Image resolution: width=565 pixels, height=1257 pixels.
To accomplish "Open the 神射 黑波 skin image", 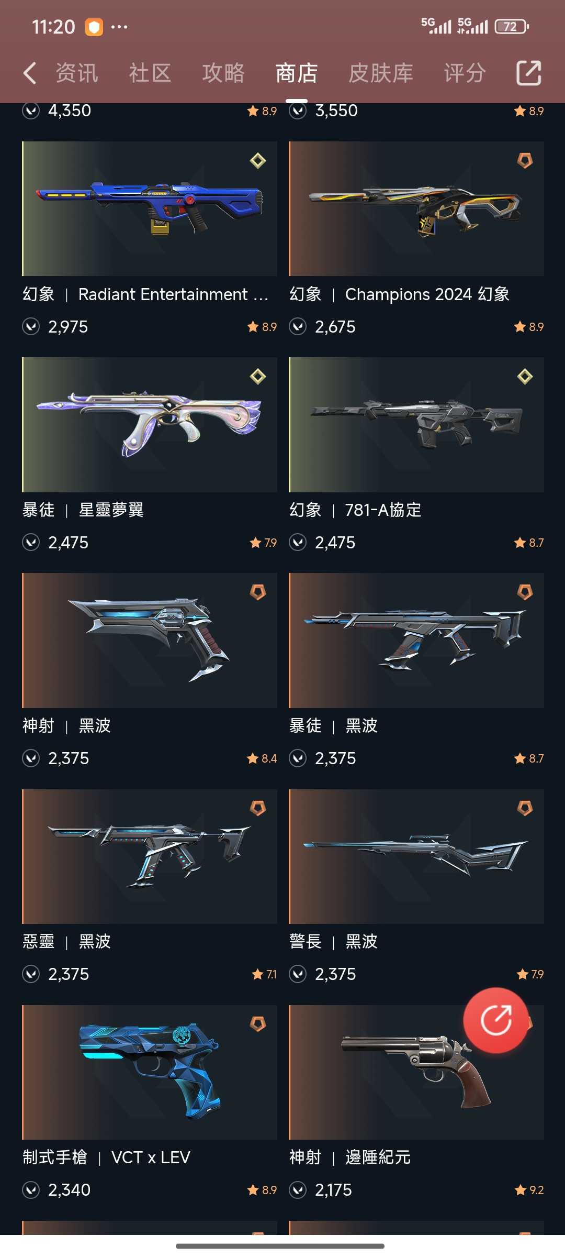I will click(150, 641).
